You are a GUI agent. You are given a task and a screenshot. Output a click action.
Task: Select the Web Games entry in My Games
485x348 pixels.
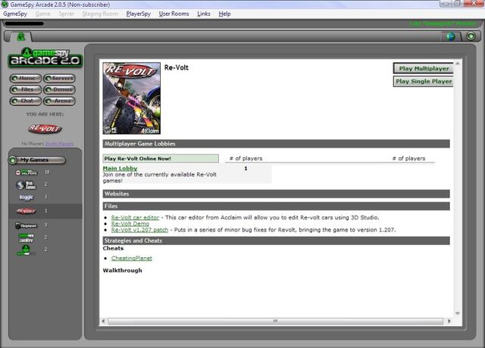[27, 185]
